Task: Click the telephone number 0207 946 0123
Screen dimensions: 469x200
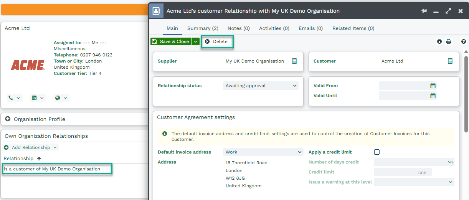Action: coord(96,55)
